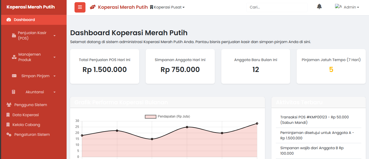This screenshot has width=369, height=159.
Task: Click the Dashboard gauge icon in sidebar
Action: tap(9, 20)
